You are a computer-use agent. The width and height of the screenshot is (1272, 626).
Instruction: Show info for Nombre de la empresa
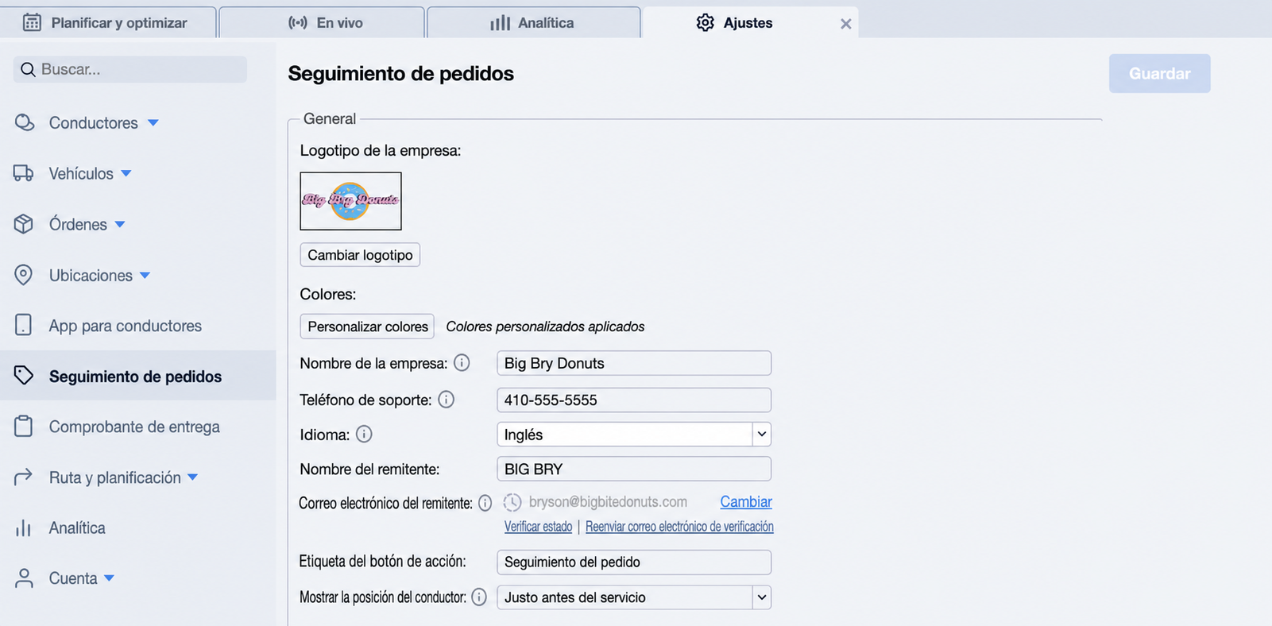pyautogui.click(x=462, y=363)
